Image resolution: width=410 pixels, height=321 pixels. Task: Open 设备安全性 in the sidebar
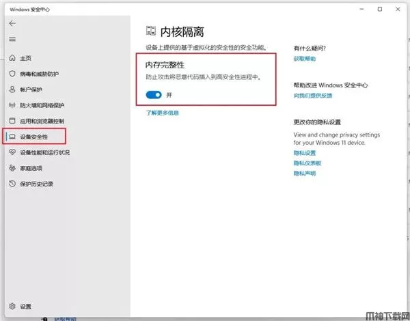[x=33, y=137]
